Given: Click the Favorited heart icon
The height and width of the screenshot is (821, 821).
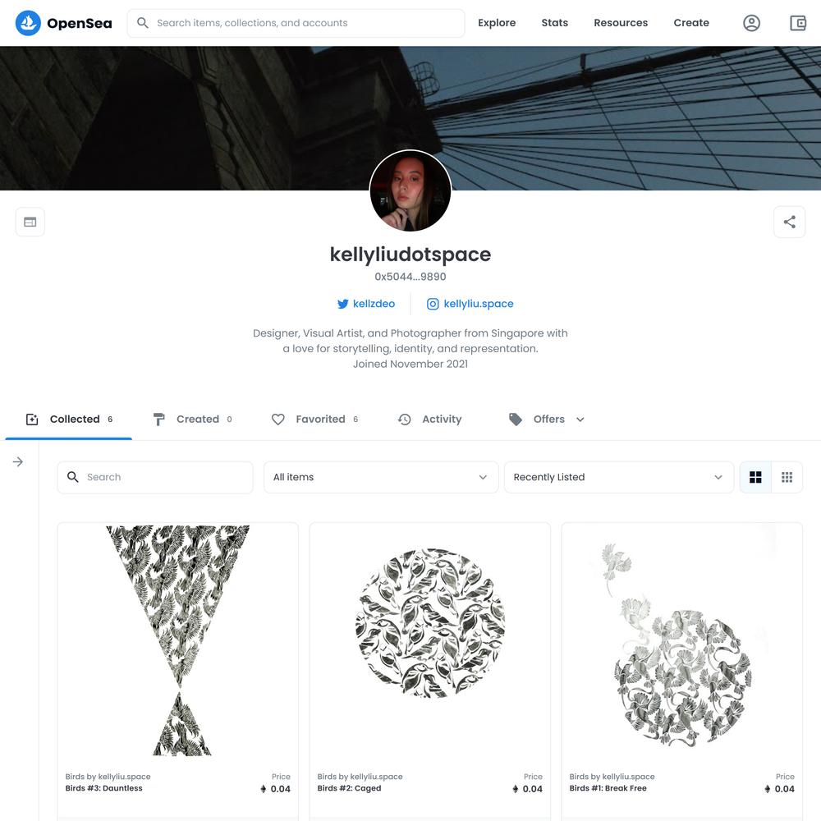Looking at the screenshot, I should point(278,420).
